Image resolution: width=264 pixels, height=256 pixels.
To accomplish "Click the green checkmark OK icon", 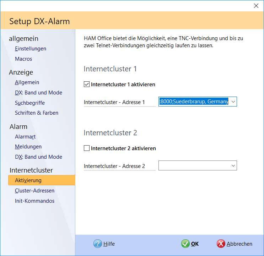I will [185, 244].
